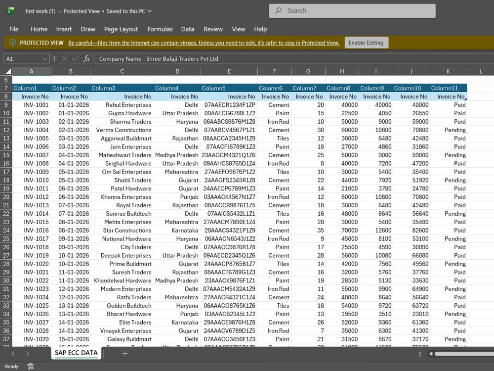This screenshot has width=494, height=371.
Task: Select cell 23AAGCM4321Q1Z6
Action: [x=229, y=155]
